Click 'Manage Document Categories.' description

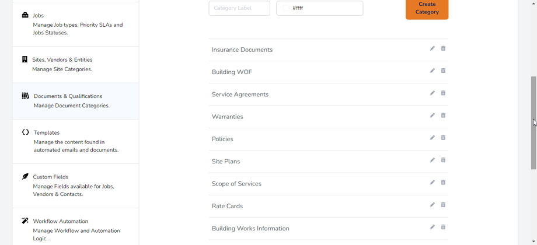[x=72, y=106]
